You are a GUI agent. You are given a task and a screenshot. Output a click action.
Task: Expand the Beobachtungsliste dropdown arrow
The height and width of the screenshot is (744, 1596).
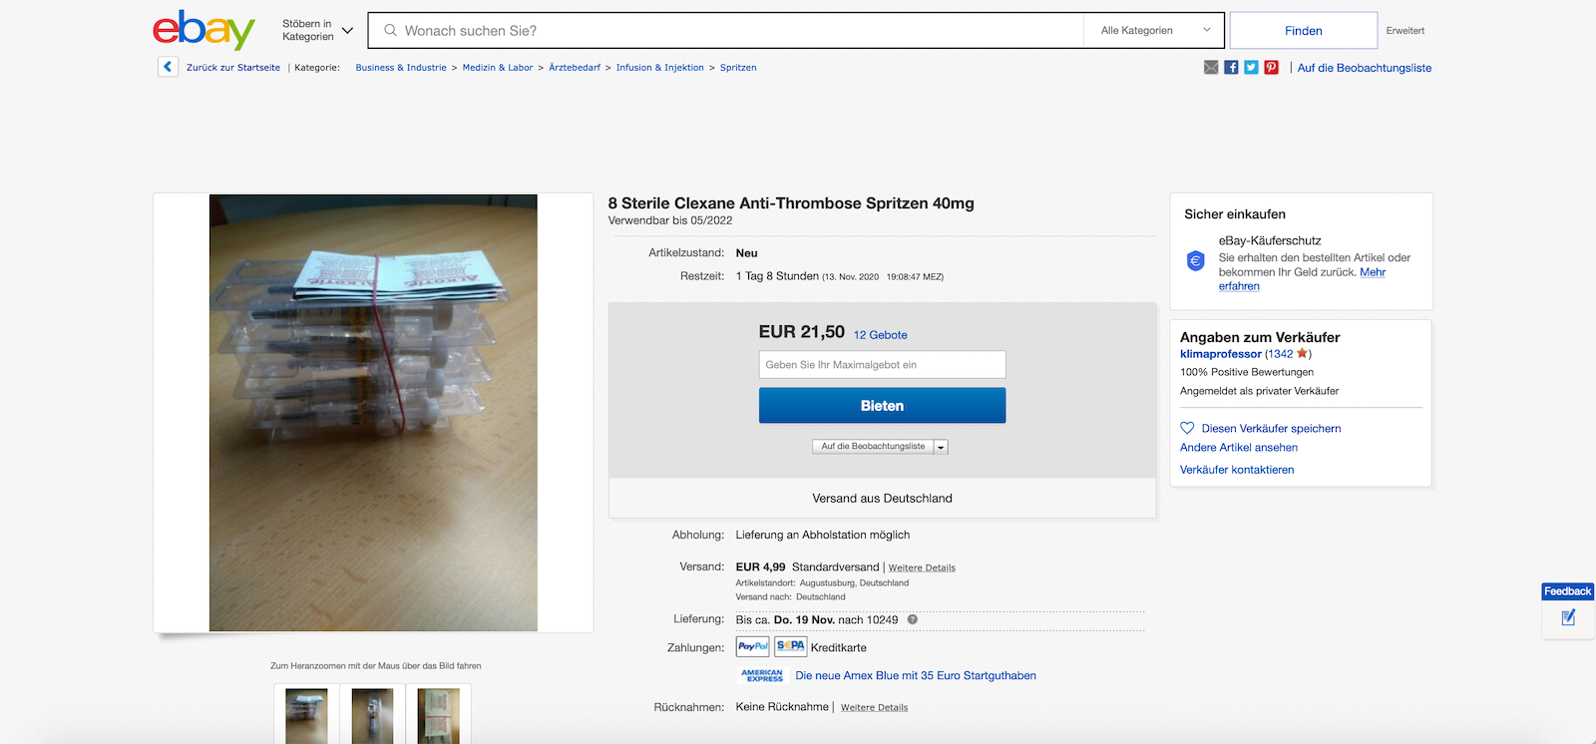941,447
